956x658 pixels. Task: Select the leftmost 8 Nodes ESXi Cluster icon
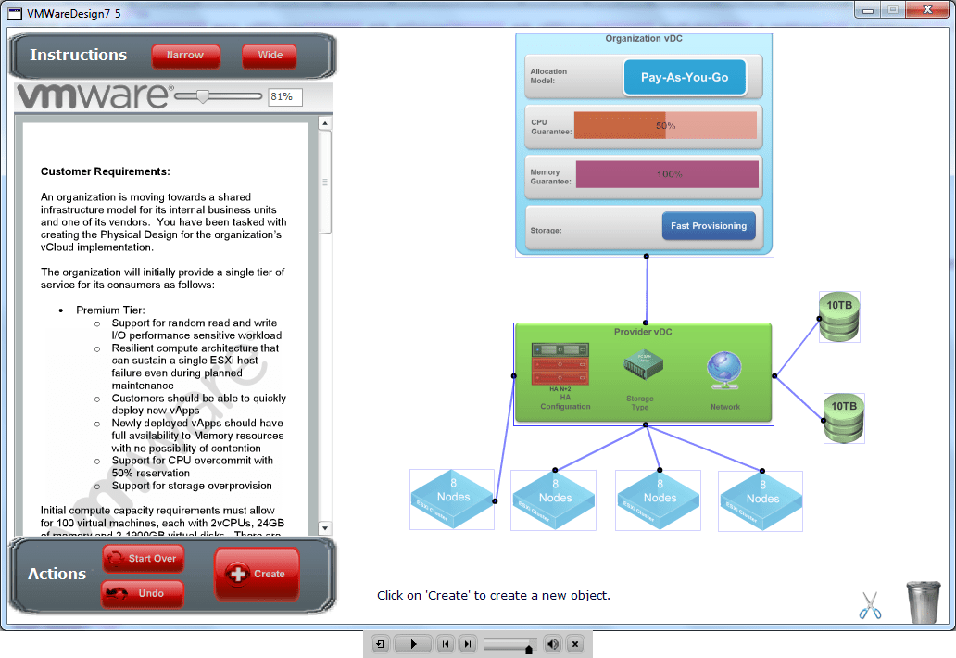point(451,499)
